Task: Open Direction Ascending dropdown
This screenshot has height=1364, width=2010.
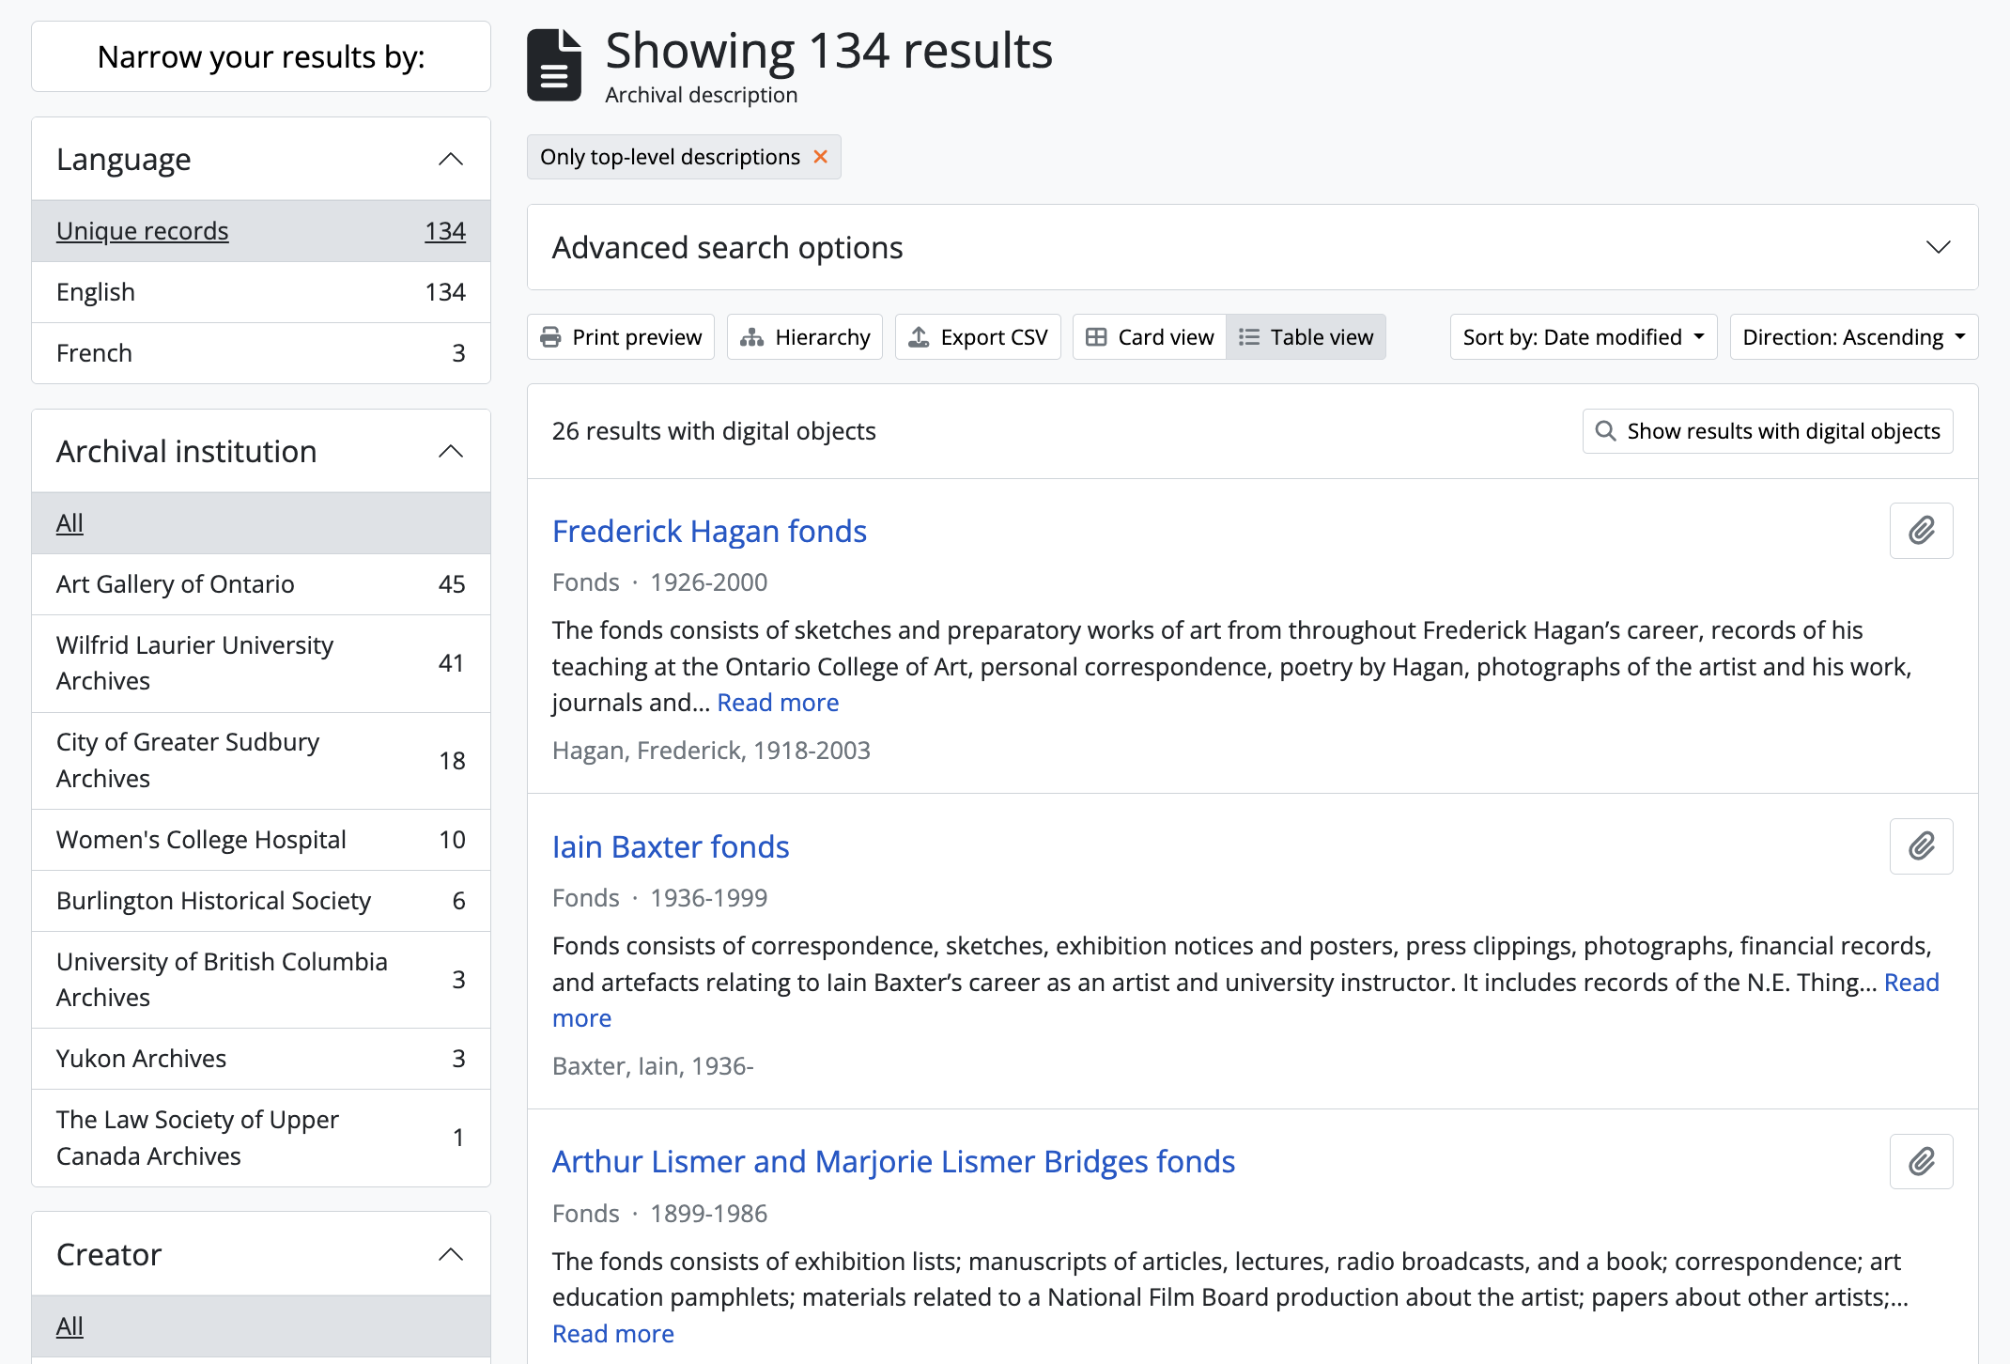Action: coord(1853,337)
